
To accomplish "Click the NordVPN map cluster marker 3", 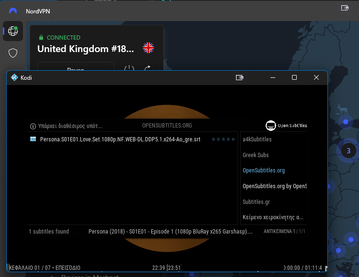I will (x=348, y=151).
